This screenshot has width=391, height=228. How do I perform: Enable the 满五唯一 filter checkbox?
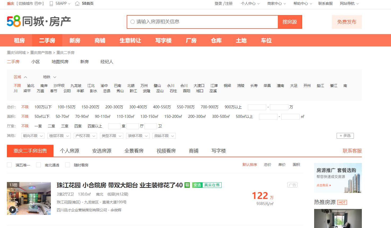9,165
